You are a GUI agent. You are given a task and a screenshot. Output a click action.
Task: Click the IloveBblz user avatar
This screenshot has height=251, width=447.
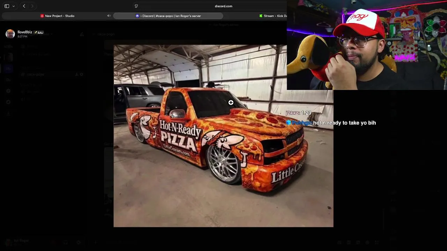click(10, 34)
